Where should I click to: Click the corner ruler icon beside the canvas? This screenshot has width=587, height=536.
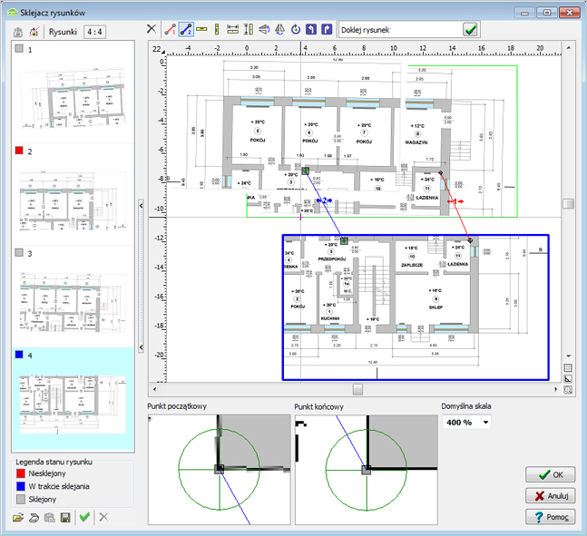[568, 379]
